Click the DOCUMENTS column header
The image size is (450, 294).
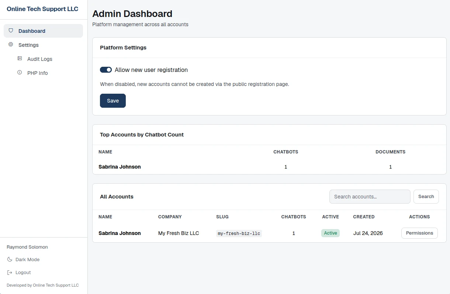click(x=390, y=152)
